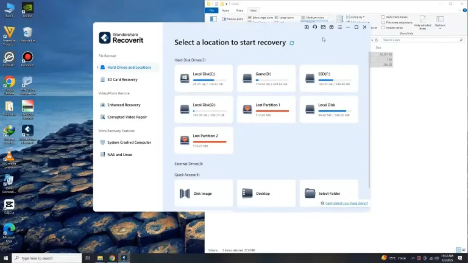Open the envelope message icon in Recoverit
Screen dimensions: 468x263
click(323, 27)
